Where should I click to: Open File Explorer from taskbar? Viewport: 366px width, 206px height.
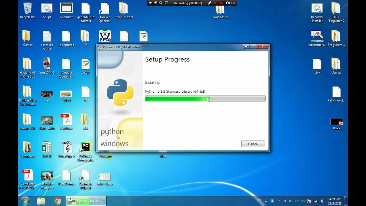coord(41,201)
